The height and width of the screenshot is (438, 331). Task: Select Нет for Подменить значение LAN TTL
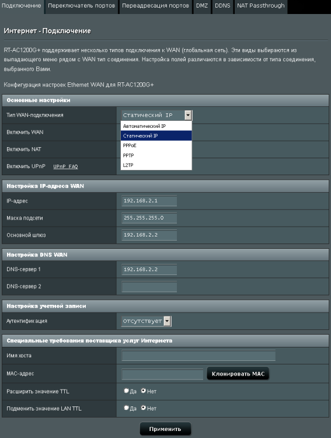tap(143, 408)
